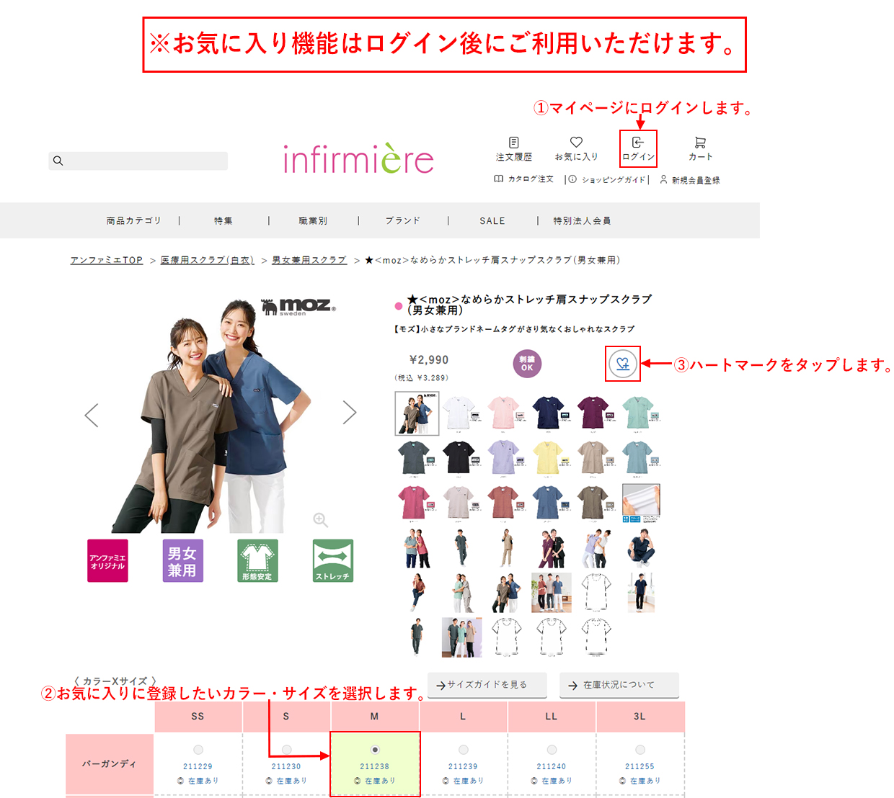
Task: Choose the 3L size radio button
Action: point(640,749)
